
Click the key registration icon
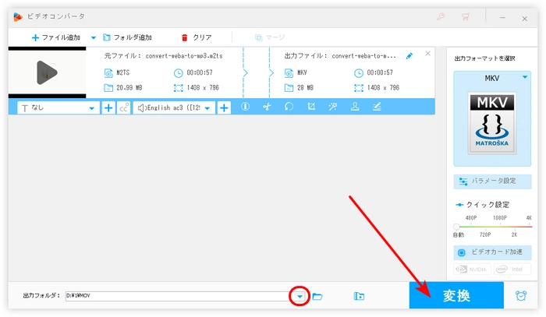pyautogui.click(x=441, y=16)
